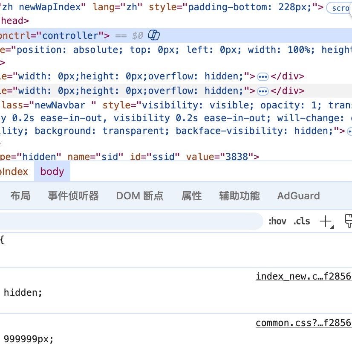Viewport: 352px width, 344px height.
Task: Toggle the :hov element state panel
Action: (277, 221)
